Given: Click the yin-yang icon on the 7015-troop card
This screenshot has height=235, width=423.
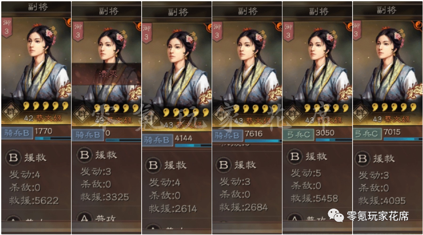Looking at the screenshot, I should 418,25.
